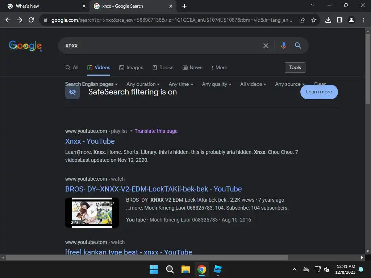Submit search with the magnifier icon

[x=298, y=45]
